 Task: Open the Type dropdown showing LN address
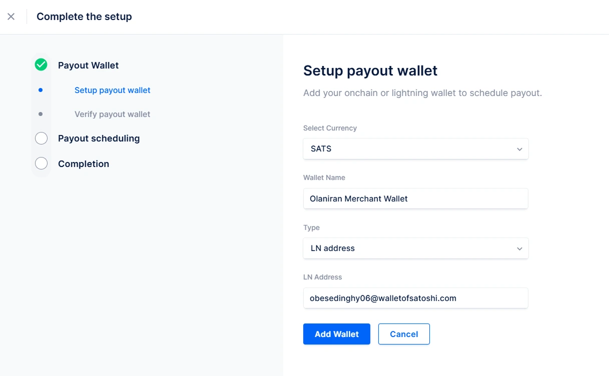pyautogui.click(x=415, y=248)
